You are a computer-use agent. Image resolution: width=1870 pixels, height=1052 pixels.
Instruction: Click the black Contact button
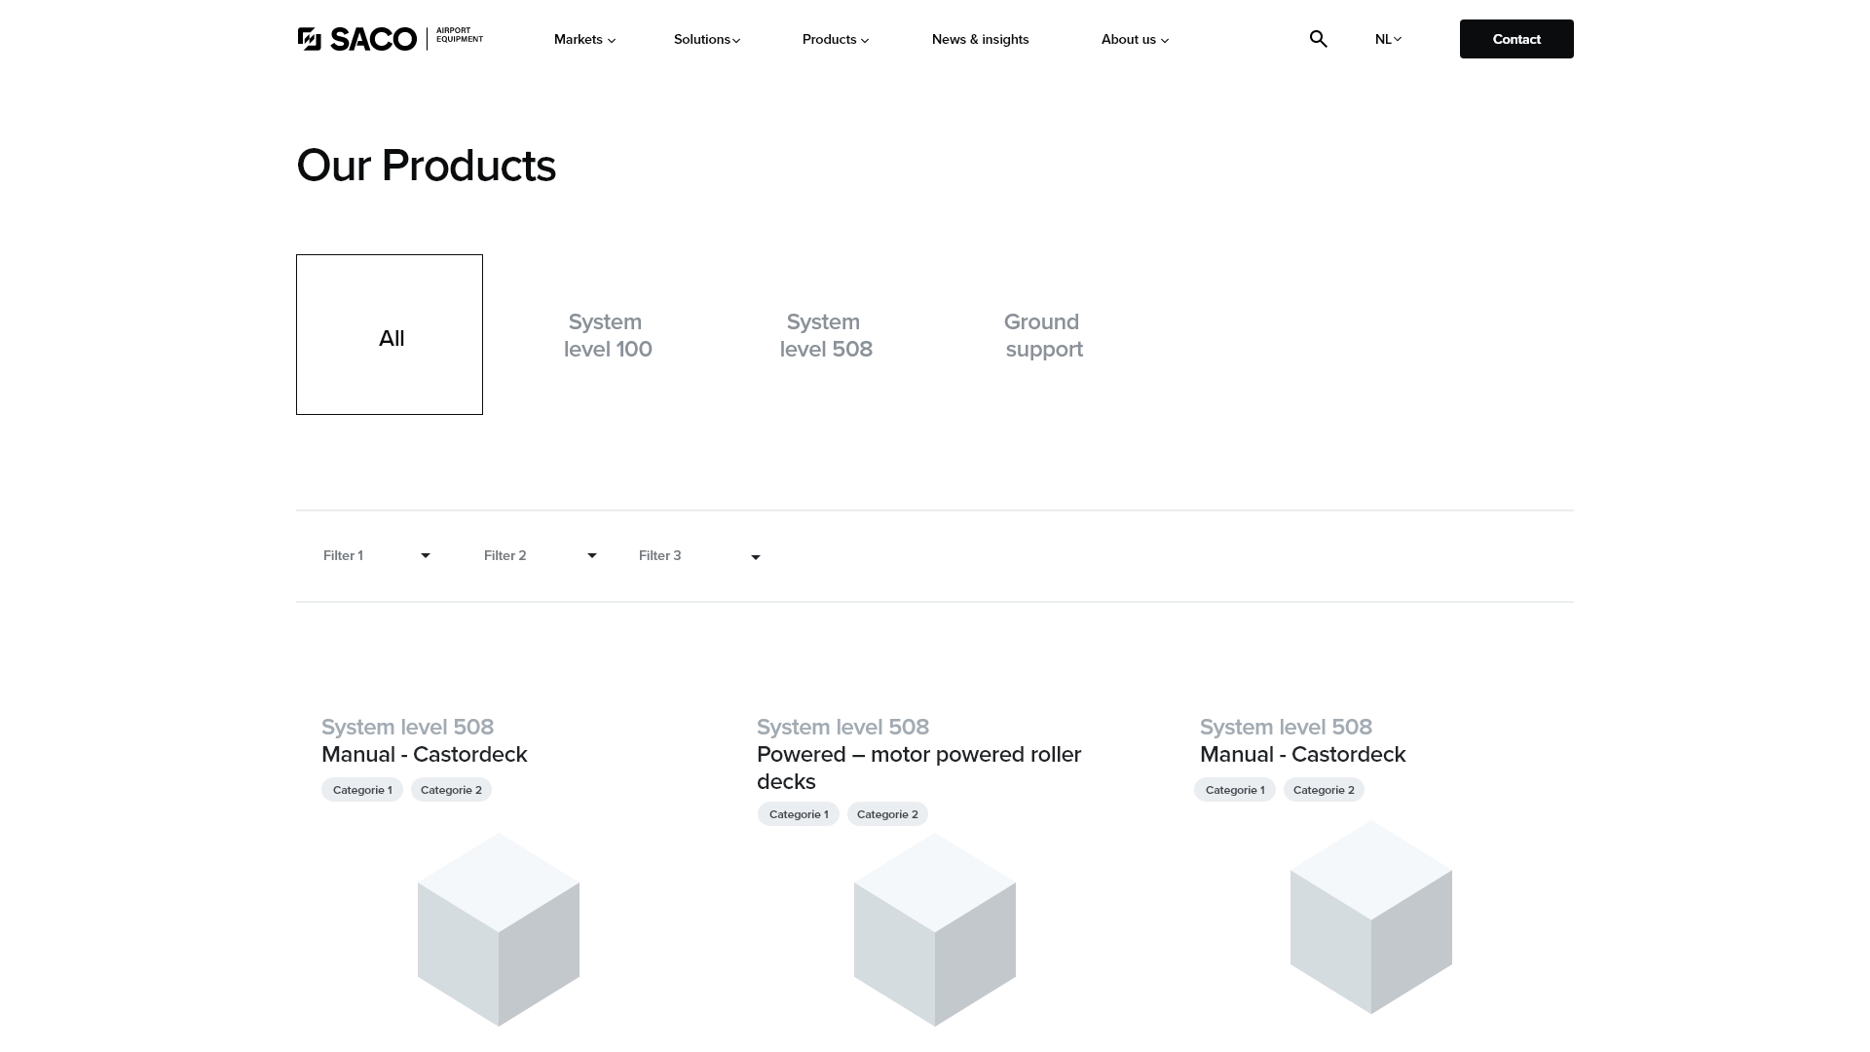pyautogui.click(x=1516, y=39)
